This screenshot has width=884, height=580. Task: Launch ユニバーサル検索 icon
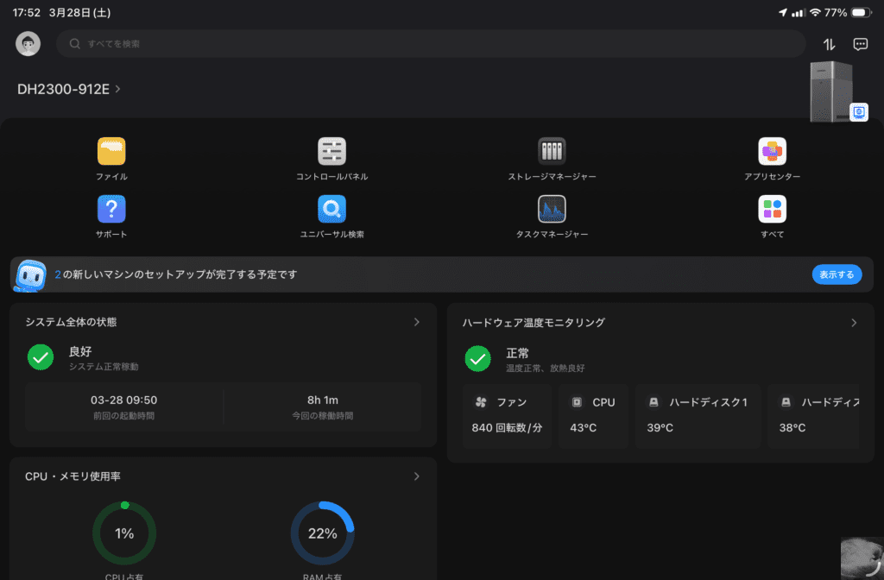click(331, 210)
